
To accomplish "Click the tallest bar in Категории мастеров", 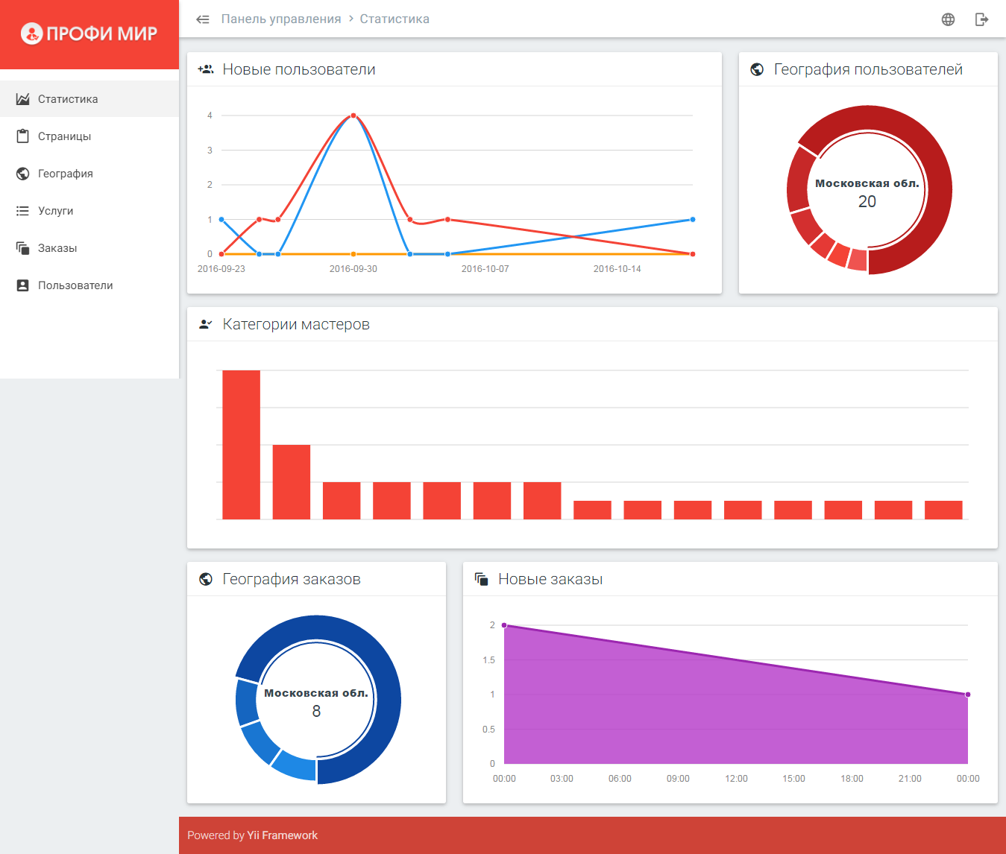I will pos(242,445).
